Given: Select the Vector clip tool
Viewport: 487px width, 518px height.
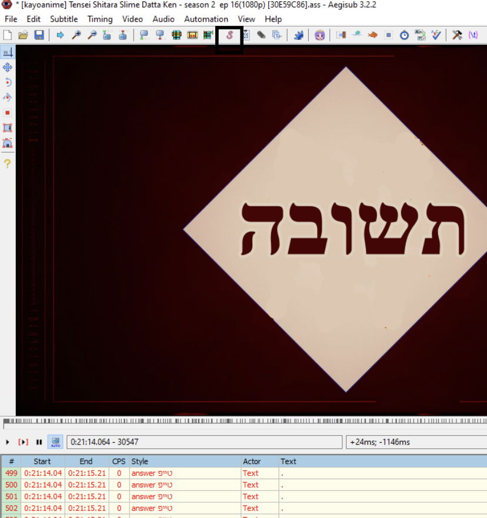Looking at the screenshot, I should click(x=8, y=143).
